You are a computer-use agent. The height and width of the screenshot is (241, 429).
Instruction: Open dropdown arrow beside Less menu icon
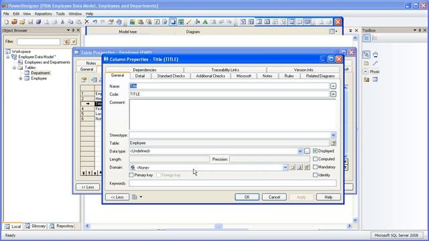click(x=141, y=197)
